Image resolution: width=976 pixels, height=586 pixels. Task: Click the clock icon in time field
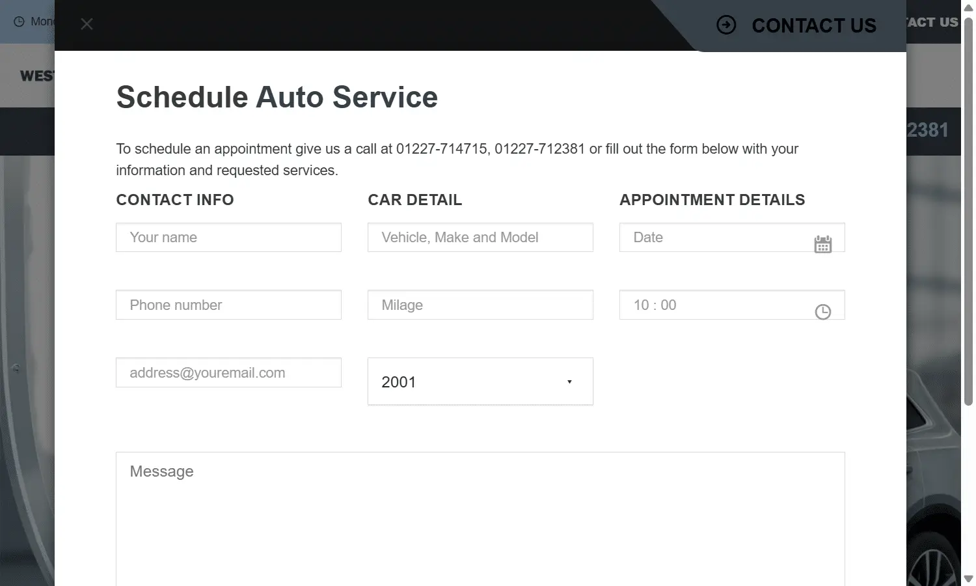(x=822, y=312)
